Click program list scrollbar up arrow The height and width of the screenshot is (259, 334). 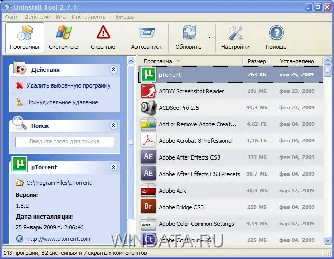[327, 61]
